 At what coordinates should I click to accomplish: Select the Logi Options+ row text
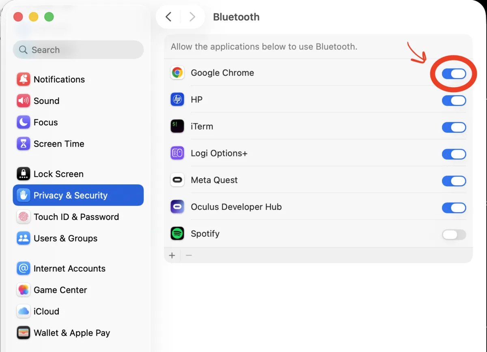[219, 154]
